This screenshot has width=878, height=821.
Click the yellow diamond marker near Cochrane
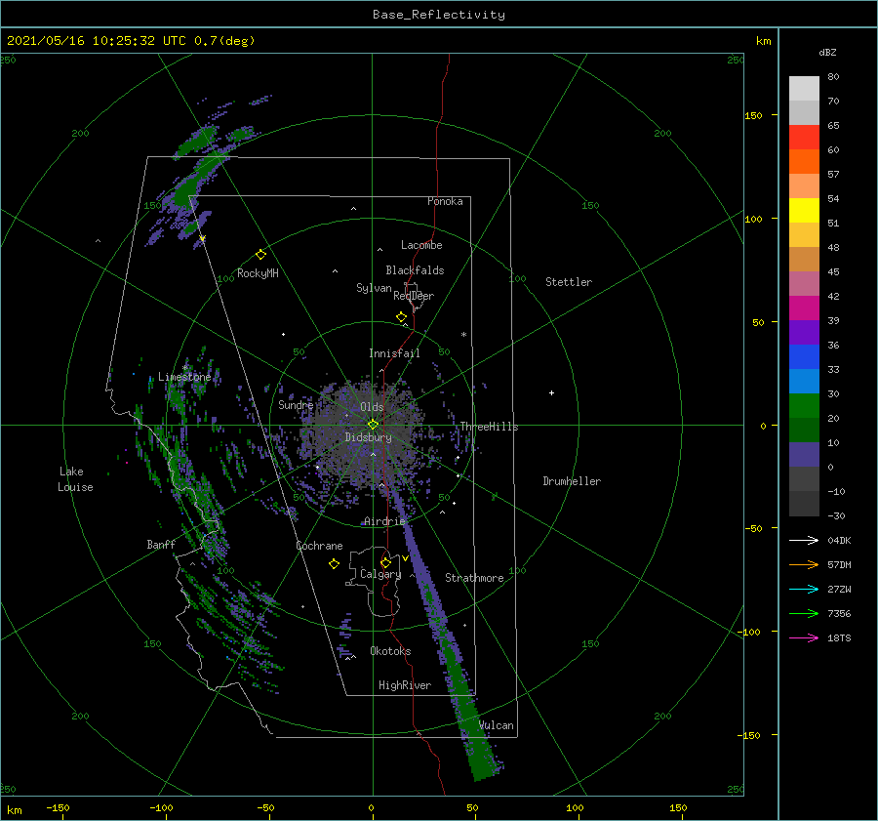pos(334,564)
